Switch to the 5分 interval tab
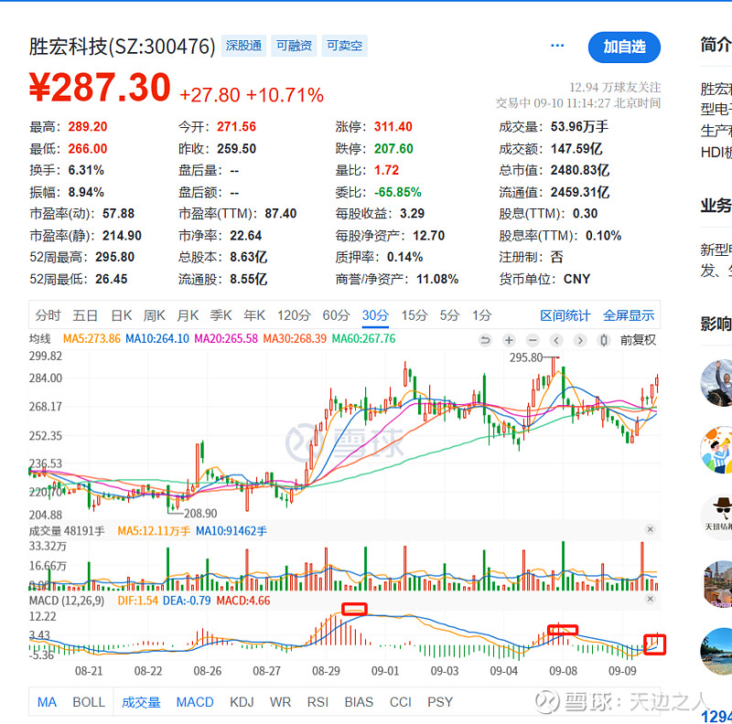 coord(449,315)
